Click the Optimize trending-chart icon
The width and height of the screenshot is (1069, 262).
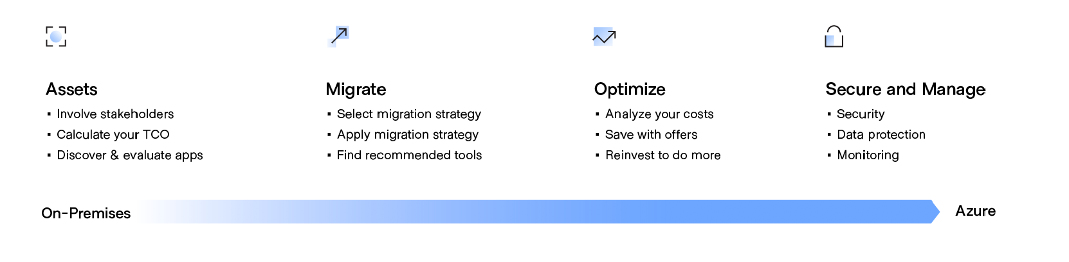pyautogui.click(x=605, y=37)
